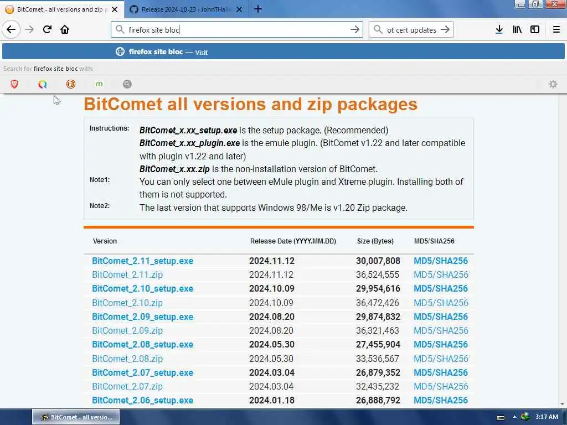The height and width of the screenshot is (425, 567).
Task: Search with the colorful Q engine icon
Action: click(43, 84)
